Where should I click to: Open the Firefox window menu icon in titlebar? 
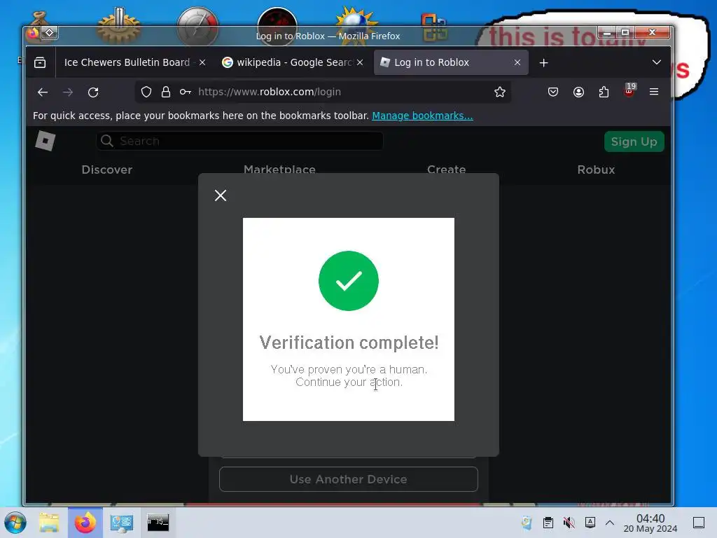click(x=33, y=33)
